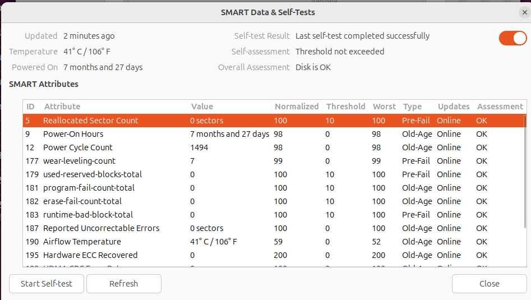Click the Start Self-test button
Image resolution: width=531 pixels, height=300 pixels.
click(x=47, y=284)
